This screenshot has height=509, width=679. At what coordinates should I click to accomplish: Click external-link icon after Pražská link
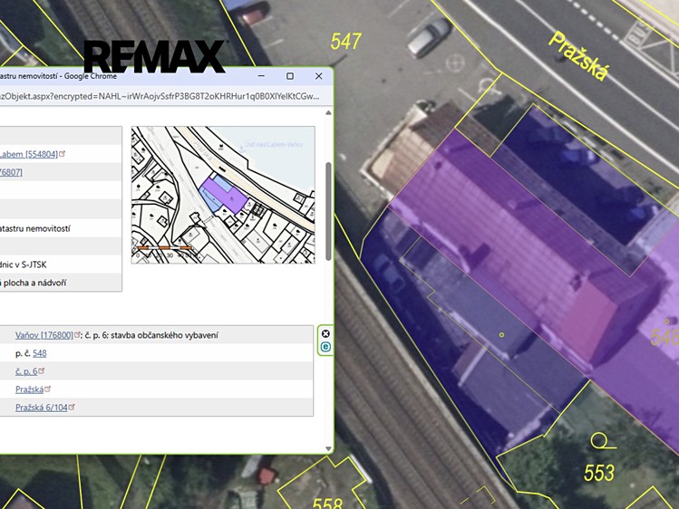point(48,389)
